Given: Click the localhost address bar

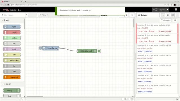Looking at the screenshot, I should coord(87,5).
